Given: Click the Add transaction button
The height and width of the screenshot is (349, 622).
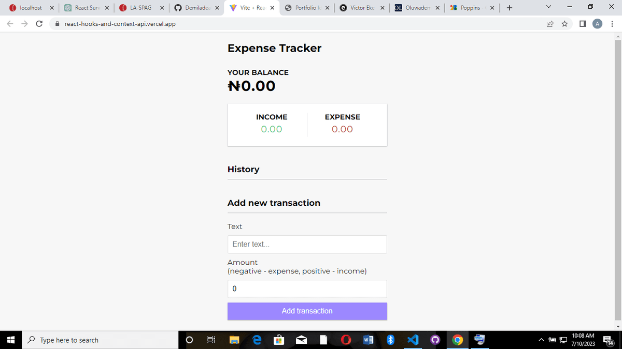Looking at the screenshot, I should point(307,311).
